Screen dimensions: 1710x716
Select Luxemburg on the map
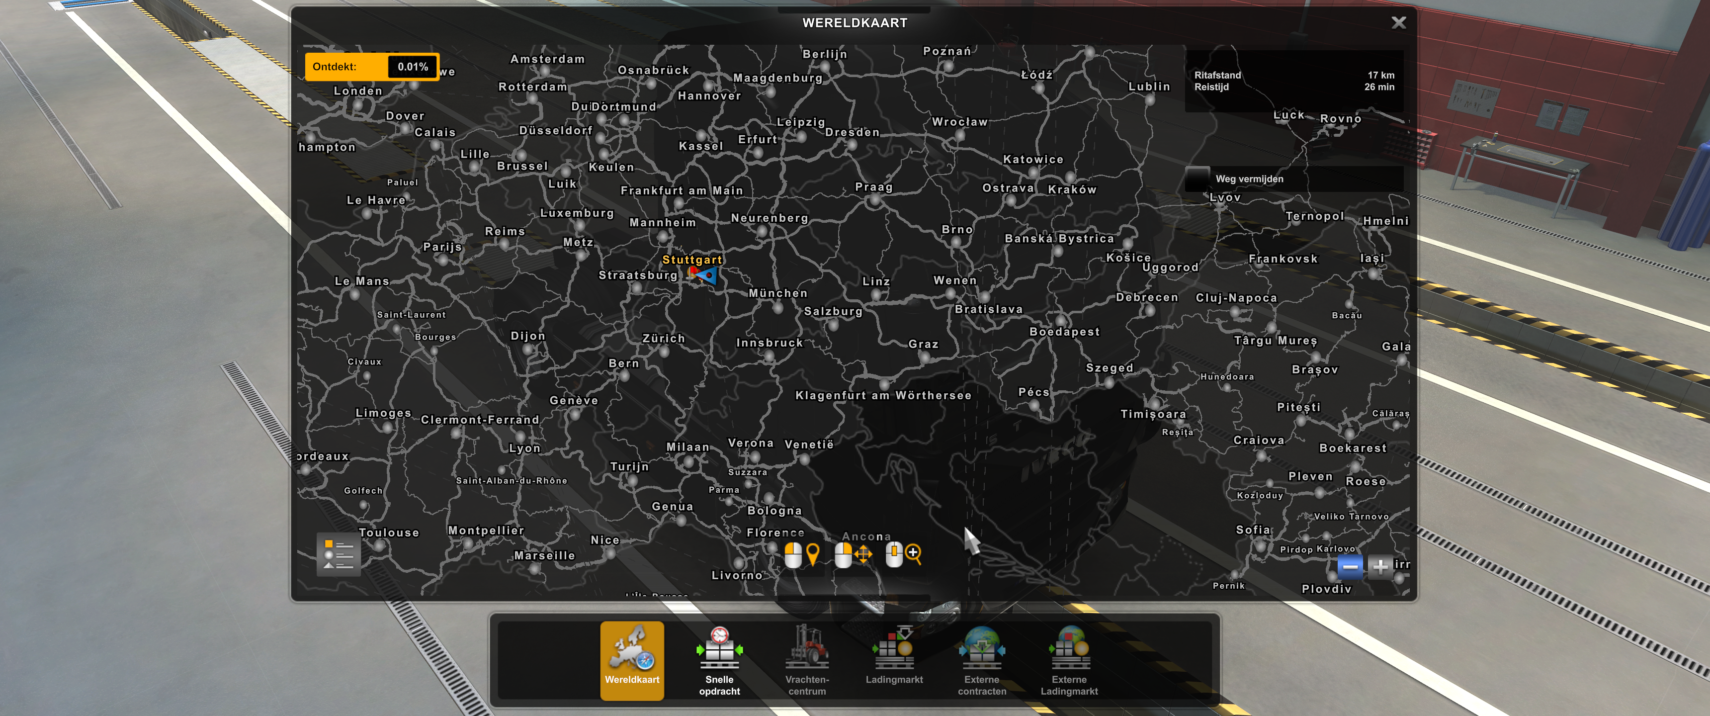pyautogui.click(x=577, y=213)
